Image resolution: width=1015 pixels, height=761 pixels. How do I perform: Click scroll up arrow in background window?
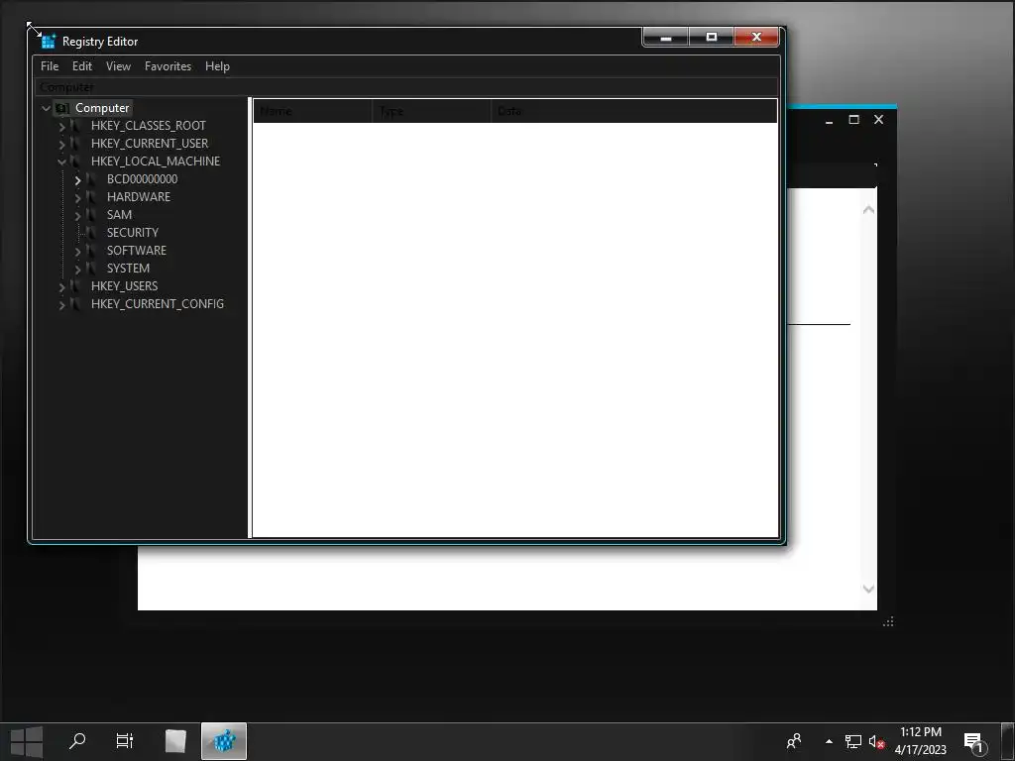pos(868,210)
